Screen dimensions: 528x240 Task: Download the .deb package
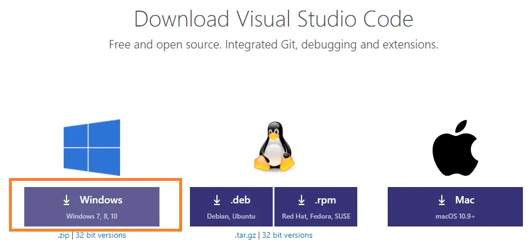click(x=231, y=207)
